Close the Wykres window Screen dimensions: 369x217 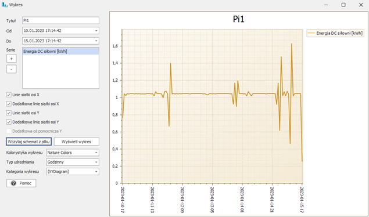pos(361,5)
